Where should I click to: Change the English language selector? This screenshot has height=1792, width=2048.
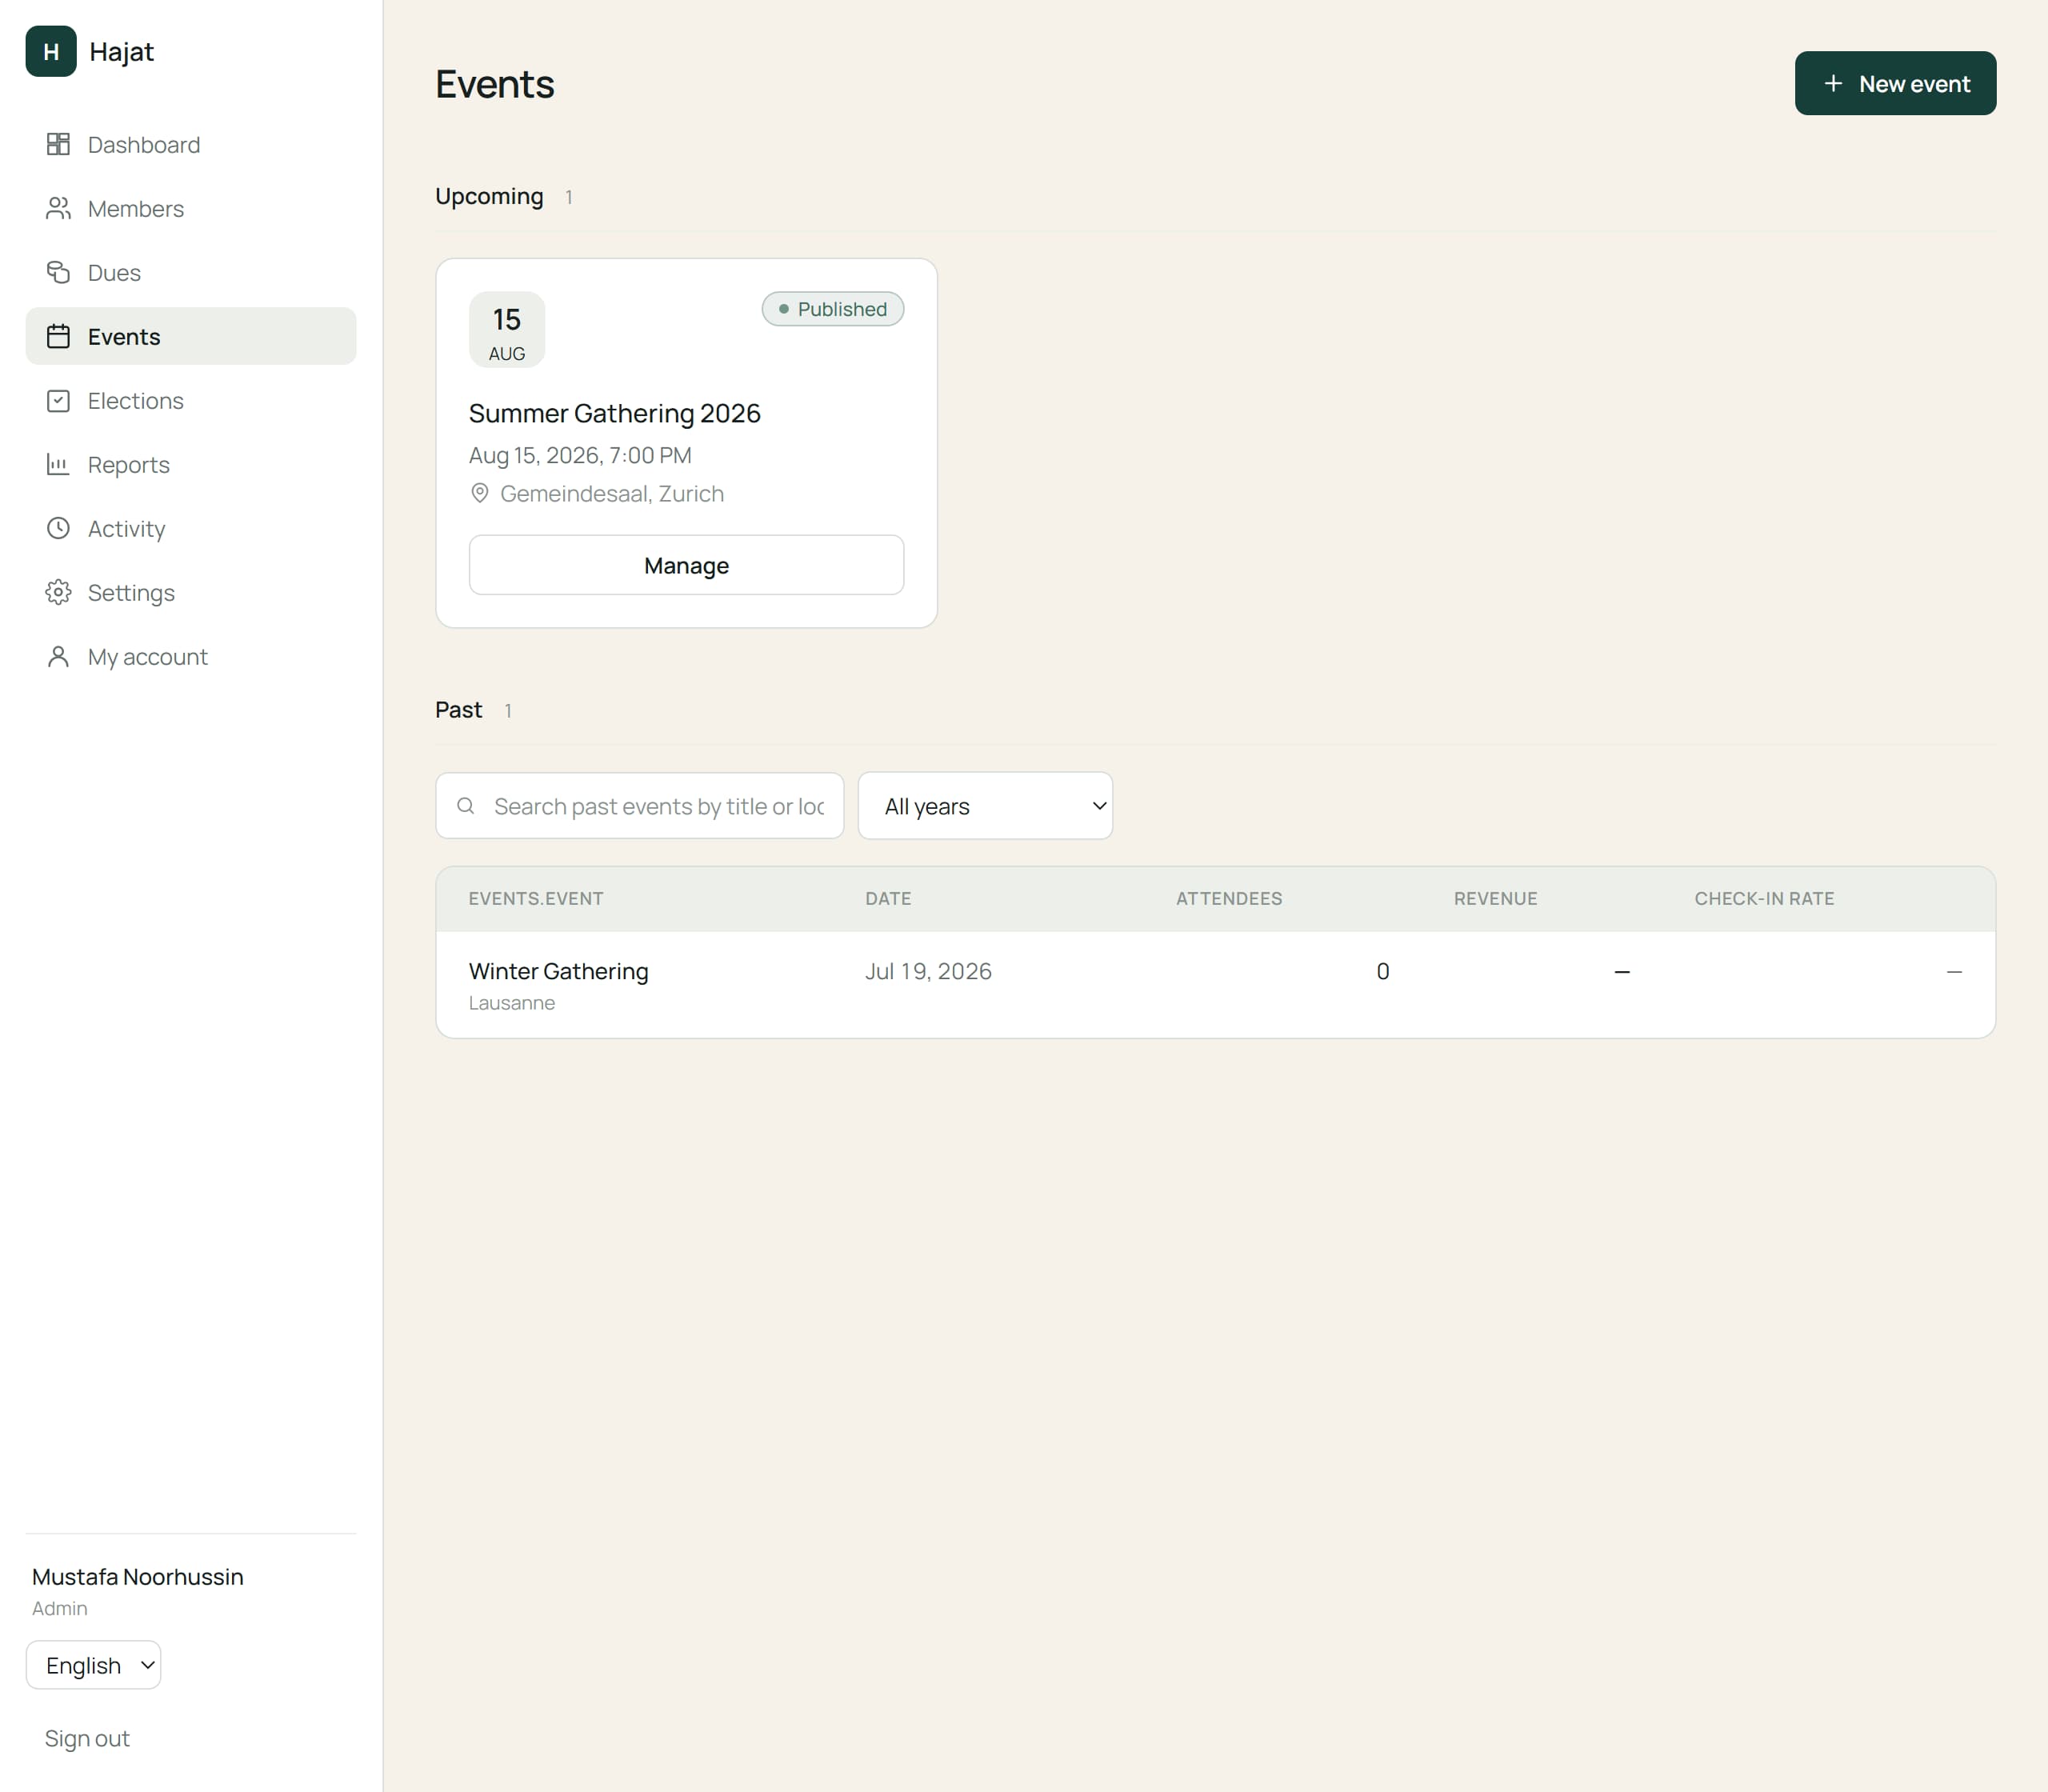tap(93, 1665)
